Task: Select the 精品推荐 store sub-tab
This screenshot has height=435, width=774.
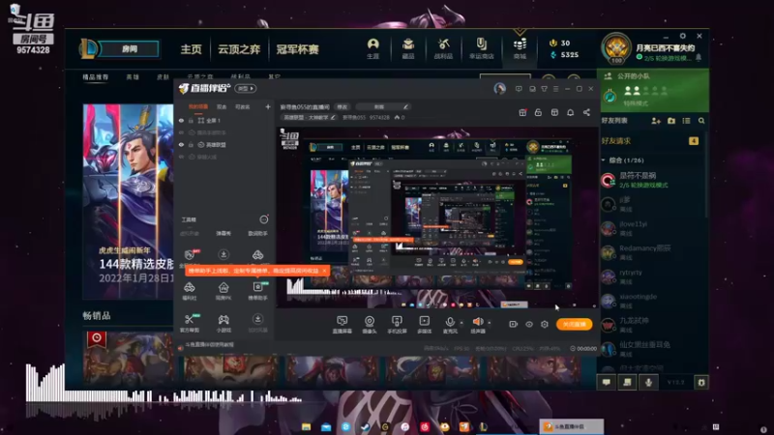Action: pos(95,77)
